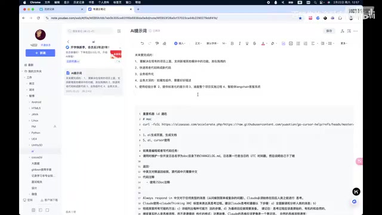Click the 客户端下载 client download link

(49, 200)
